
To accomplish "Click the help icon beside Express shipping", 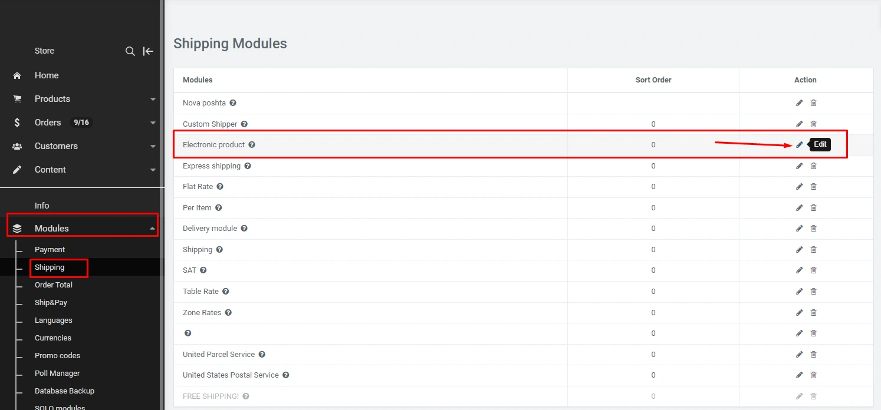I will 248,166.
